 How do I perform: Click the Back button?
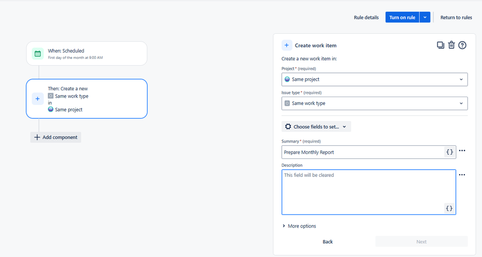[328, 242]
